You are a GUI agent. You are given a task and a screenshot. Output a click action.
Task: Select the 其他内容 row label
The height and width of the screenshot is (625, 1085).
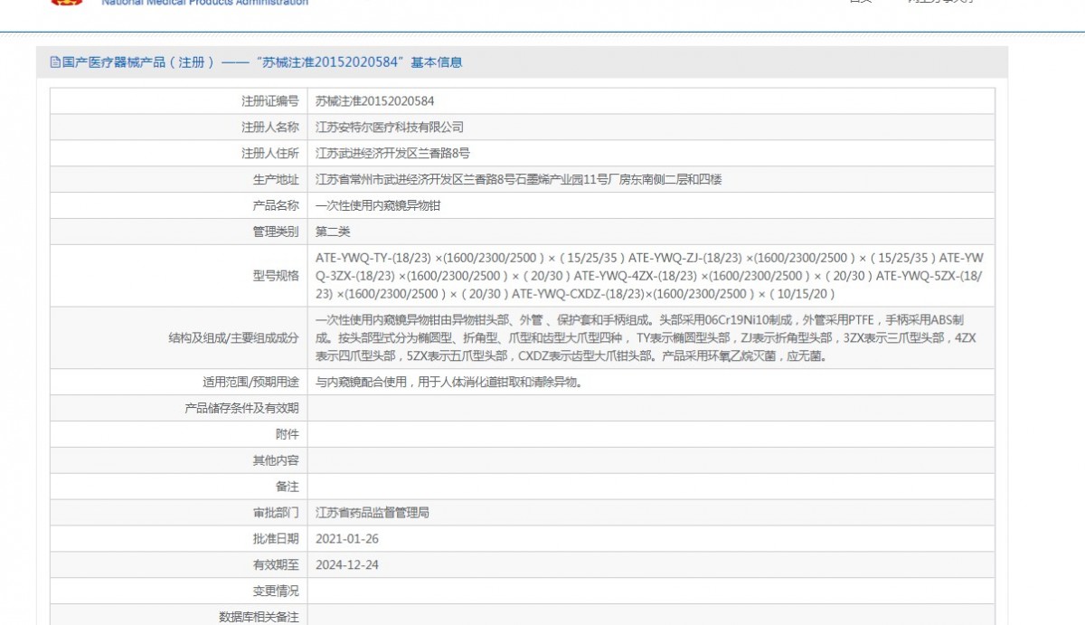(x=275, y=460)
